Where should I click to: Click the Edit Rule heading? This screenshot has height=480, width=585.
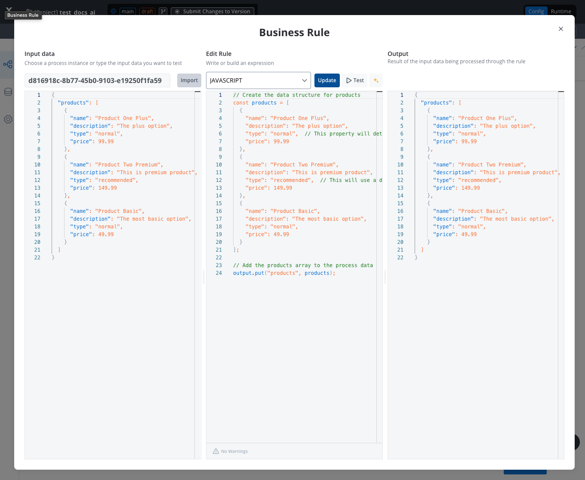click(x=219, y=54)
